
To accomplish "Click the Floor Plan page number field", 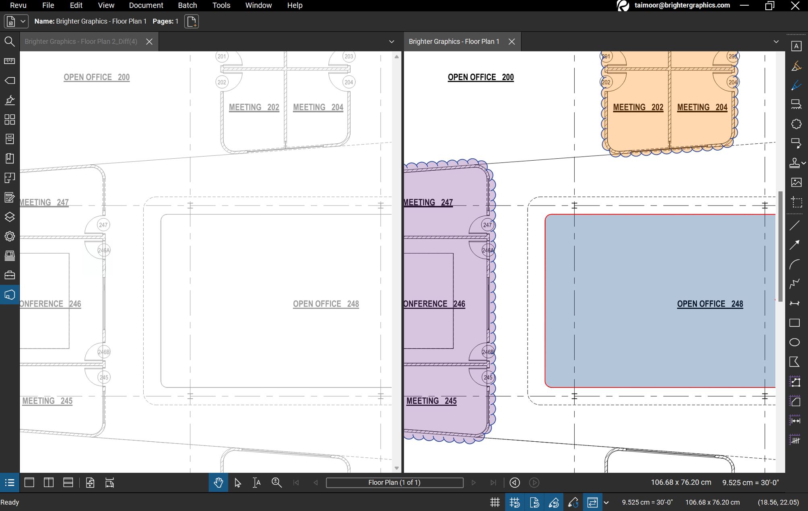I will 394,482.
